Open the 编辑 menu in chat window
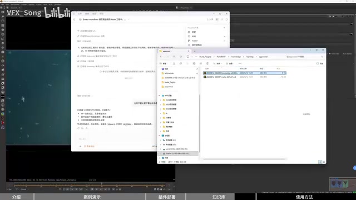This screenshot has width=356, height=200. click(87, 14)
